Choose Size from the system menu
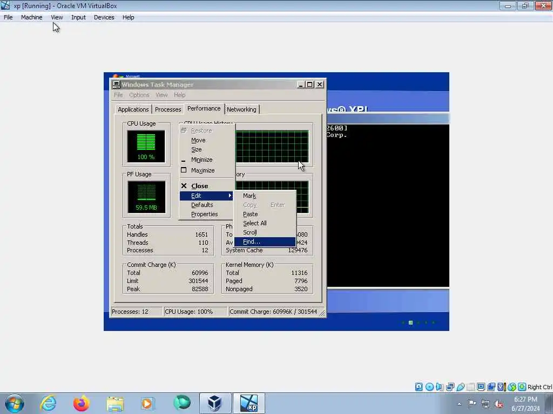Image resolution: width=553 pixels, height=414 pixels. [207, 150]
